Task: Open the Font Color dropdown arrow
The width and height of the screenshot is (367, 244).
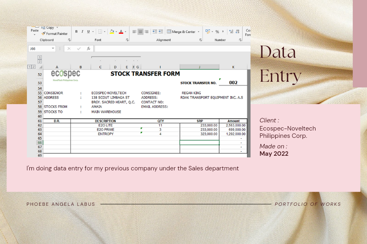Action: pos(126,32)
